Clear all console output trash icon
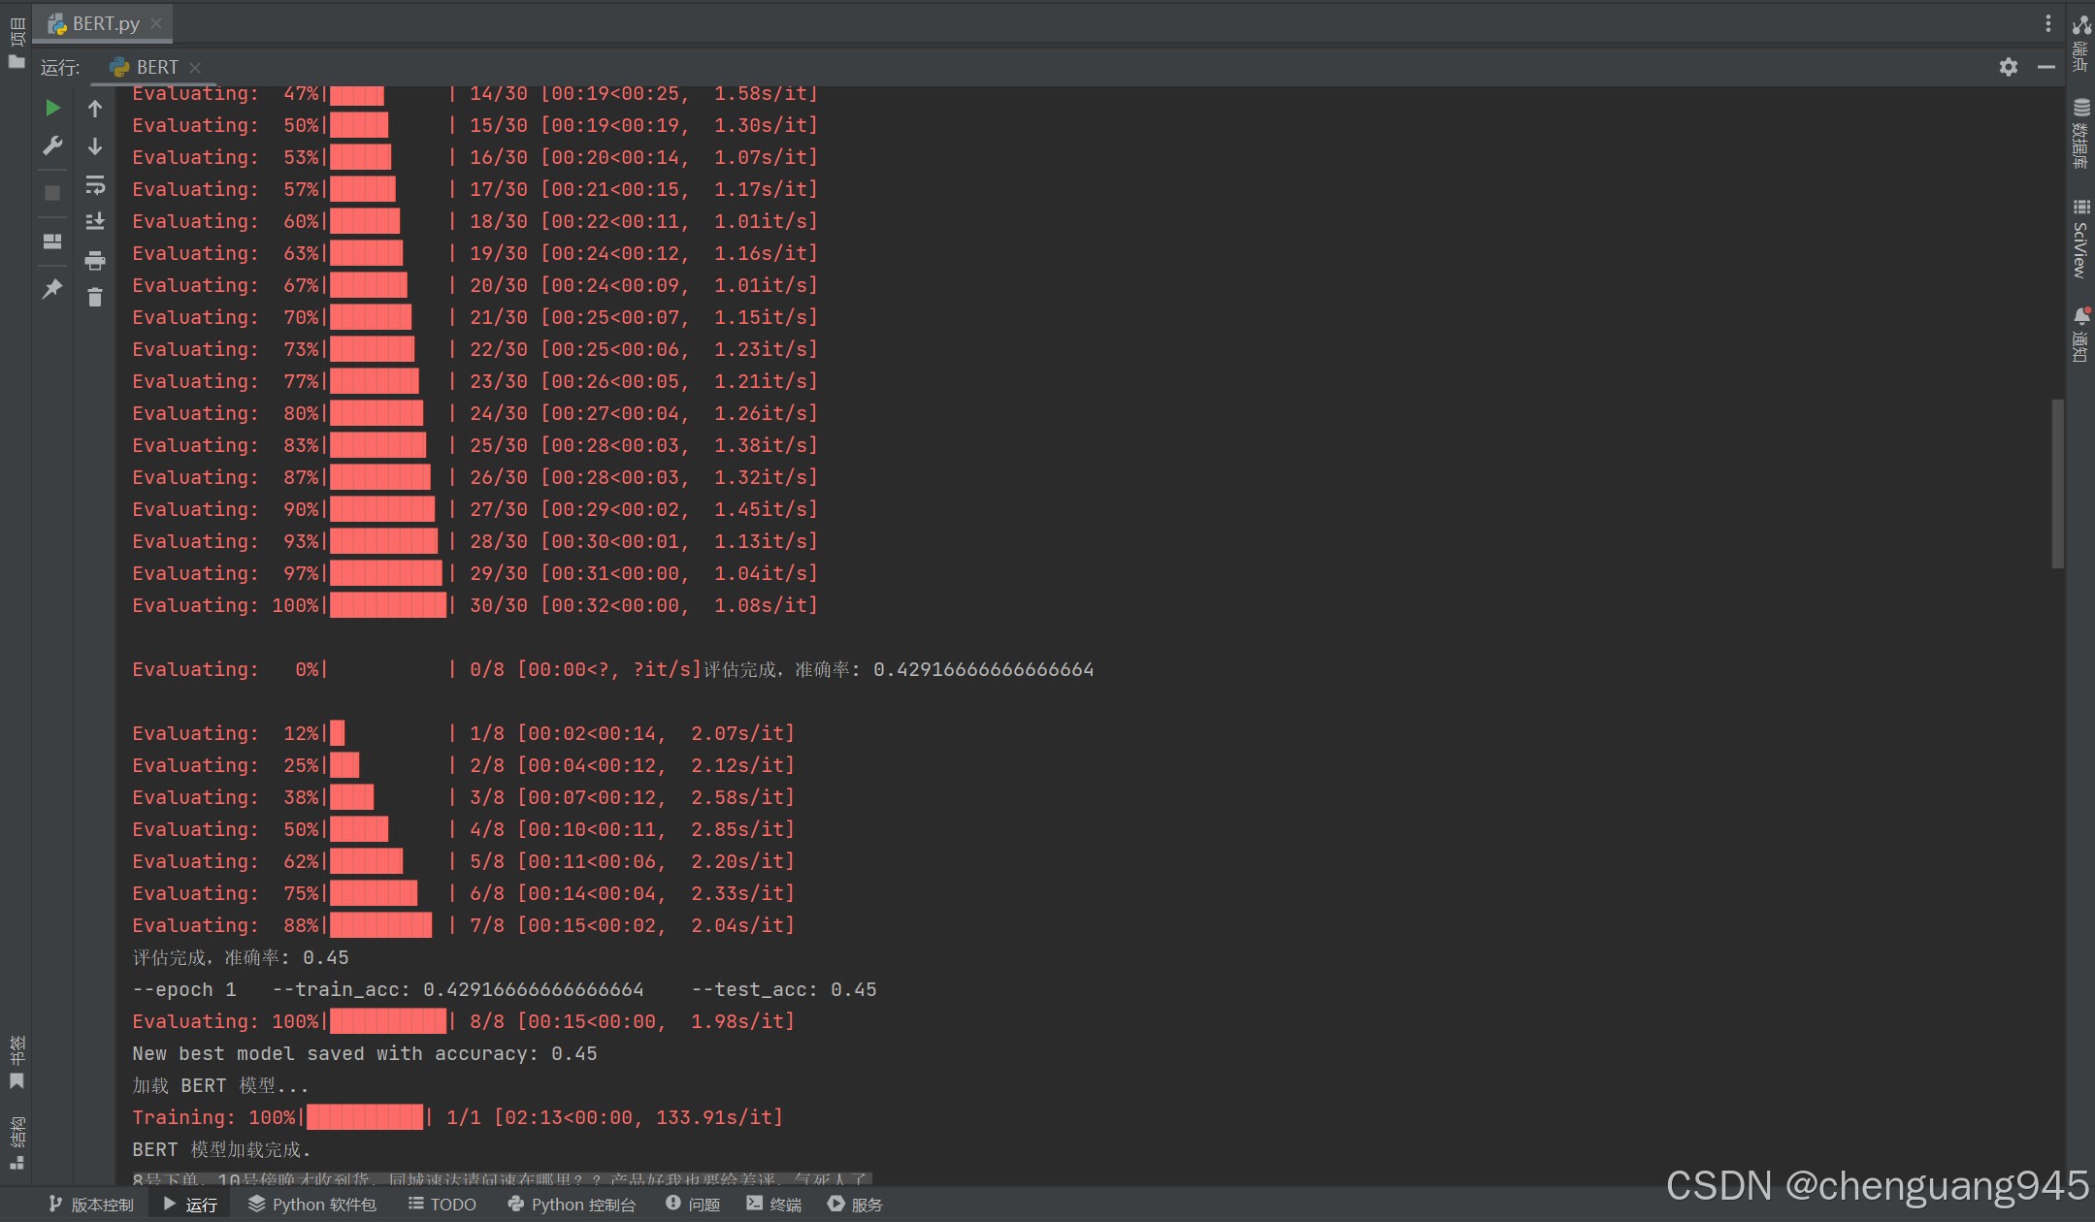The width and height of the screenshot is (2095, 1222). (95, 298)
